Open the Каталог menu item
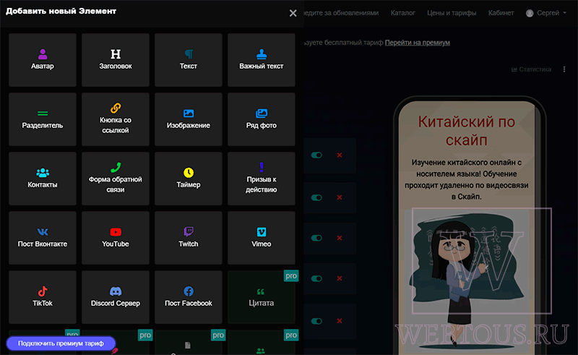 [x=402, y=13]
